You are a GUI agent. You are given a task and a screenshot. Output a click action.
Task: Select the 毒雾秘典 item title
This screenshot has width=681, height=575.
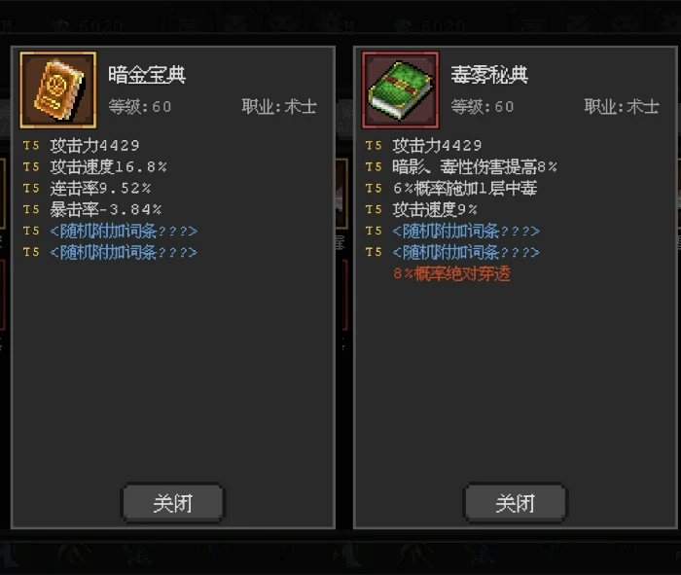[x=489, y=75]
